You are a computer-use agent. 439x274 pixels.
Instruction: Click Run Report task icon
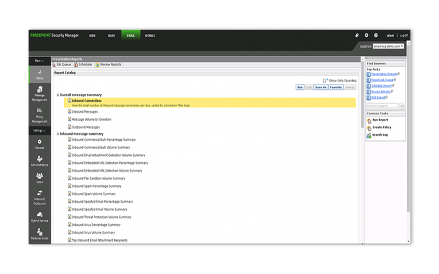click(x=369, y=121)
